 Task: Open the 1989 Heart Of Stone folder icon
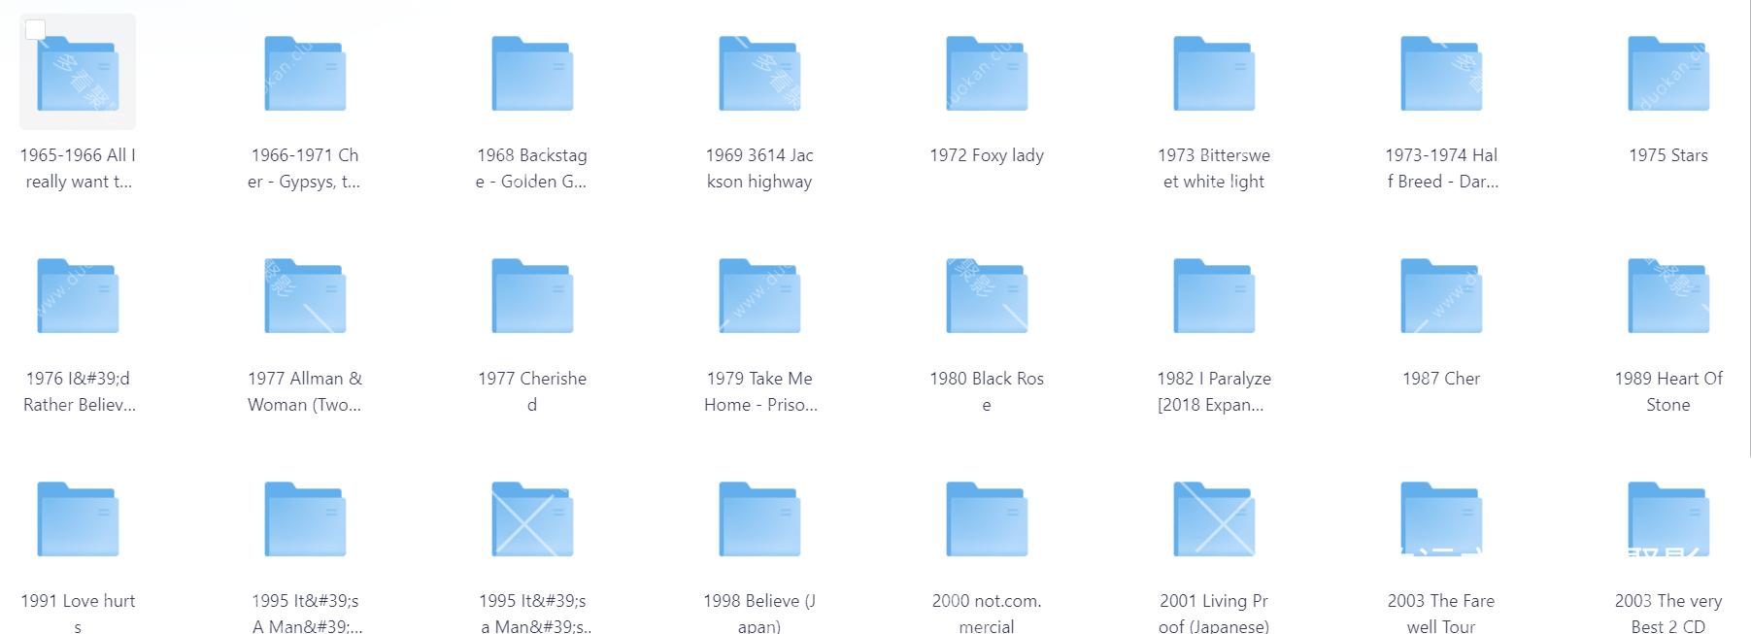click(1668, 296)
